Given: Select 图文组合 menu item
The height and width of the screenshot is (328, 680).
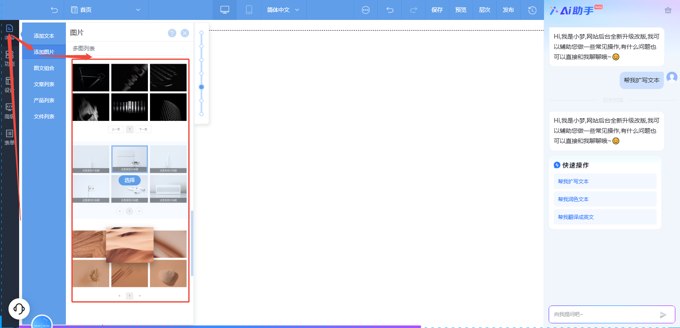Looking at the screenshot, I should coord(44,68).
